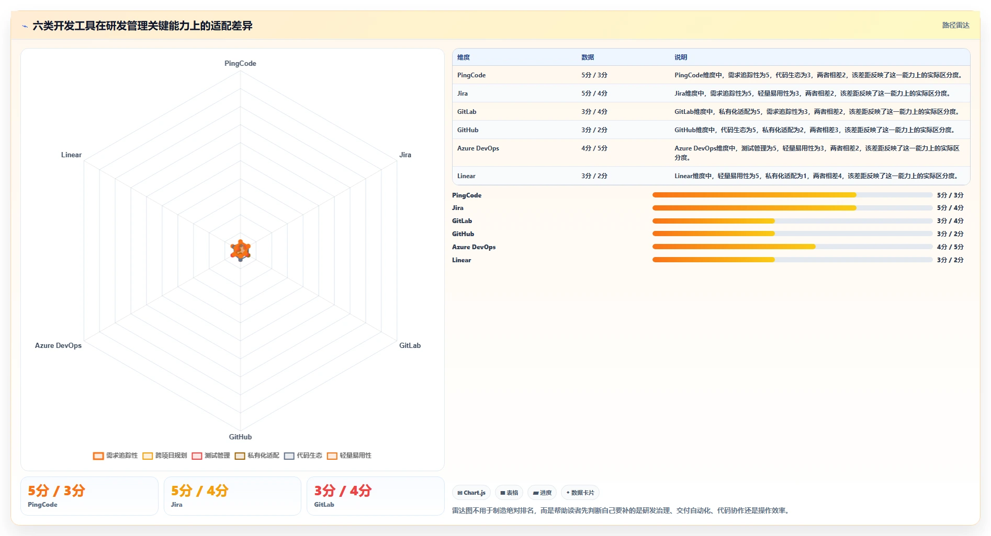Click the 进度 tag chip
Image resolution: width=991 pixels, height=536 pixels.
pyautogui.click(x=542, y=493)
